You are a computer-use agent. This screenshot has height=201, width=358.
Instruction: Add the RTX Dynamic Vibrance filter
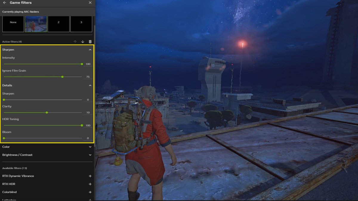point(90,176)
